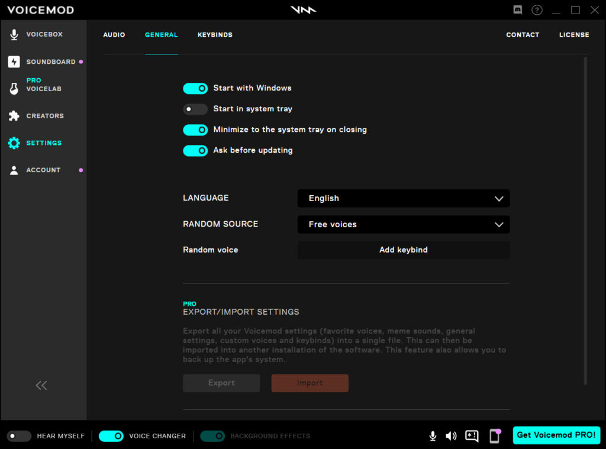606x449 pixels.
Task: Open Pro Voicelab in sidebar
Action: (x=44, y=85)
